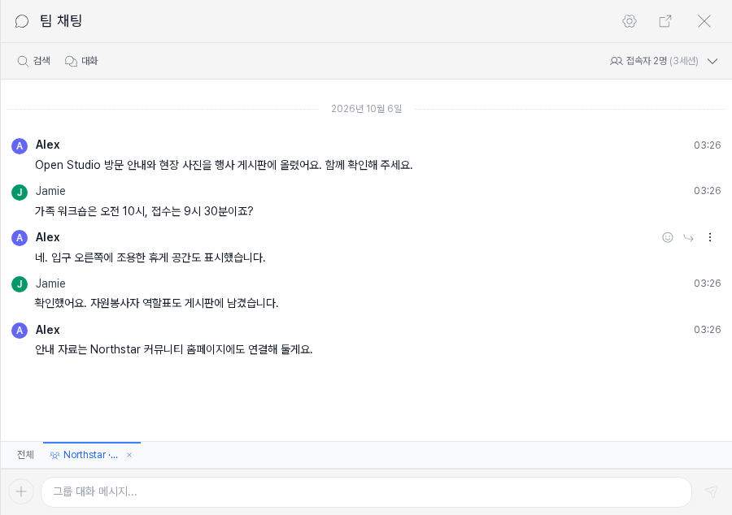This screenshot has width=732, height=515.
Task: Click Jamie's avatar on the 자원봉사자 message
Action: click(x=20, y=283)
